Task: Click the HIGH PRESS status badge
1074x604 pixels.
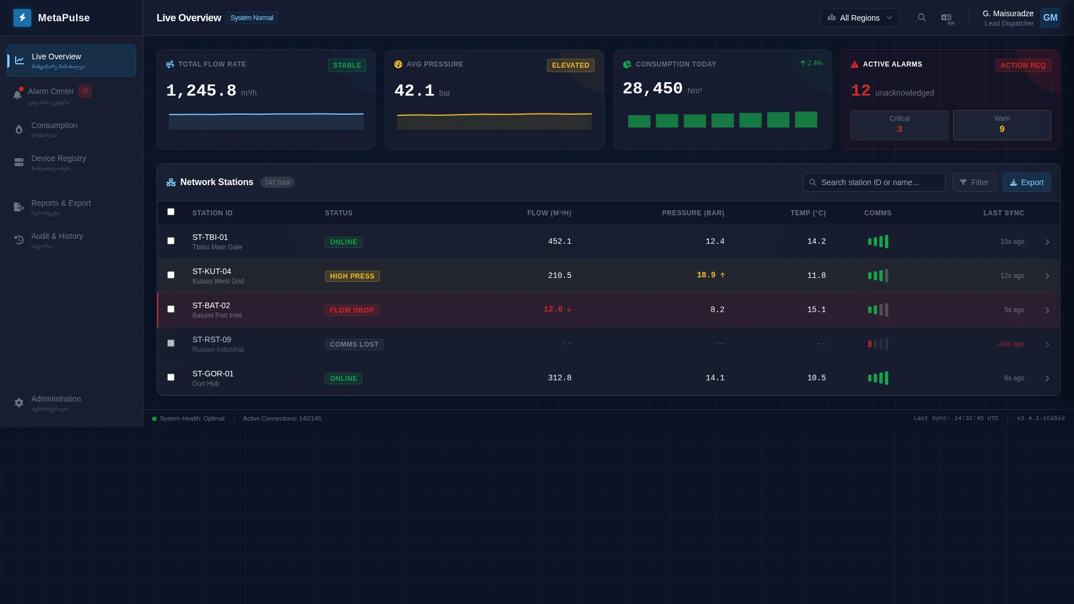Action: tap(352, 276)
